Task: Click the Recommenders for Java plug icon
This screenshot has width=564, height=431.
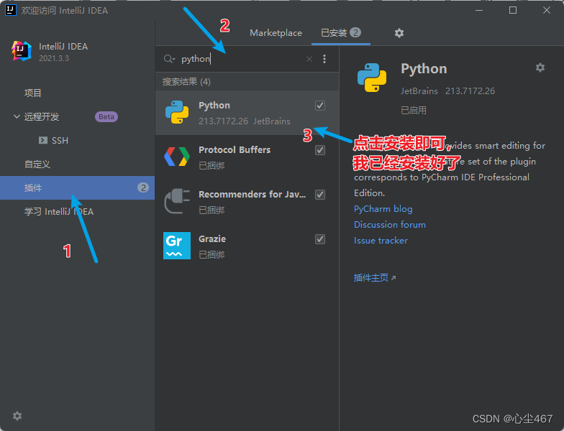Action: pyautogui.click(x=177, y=201)
